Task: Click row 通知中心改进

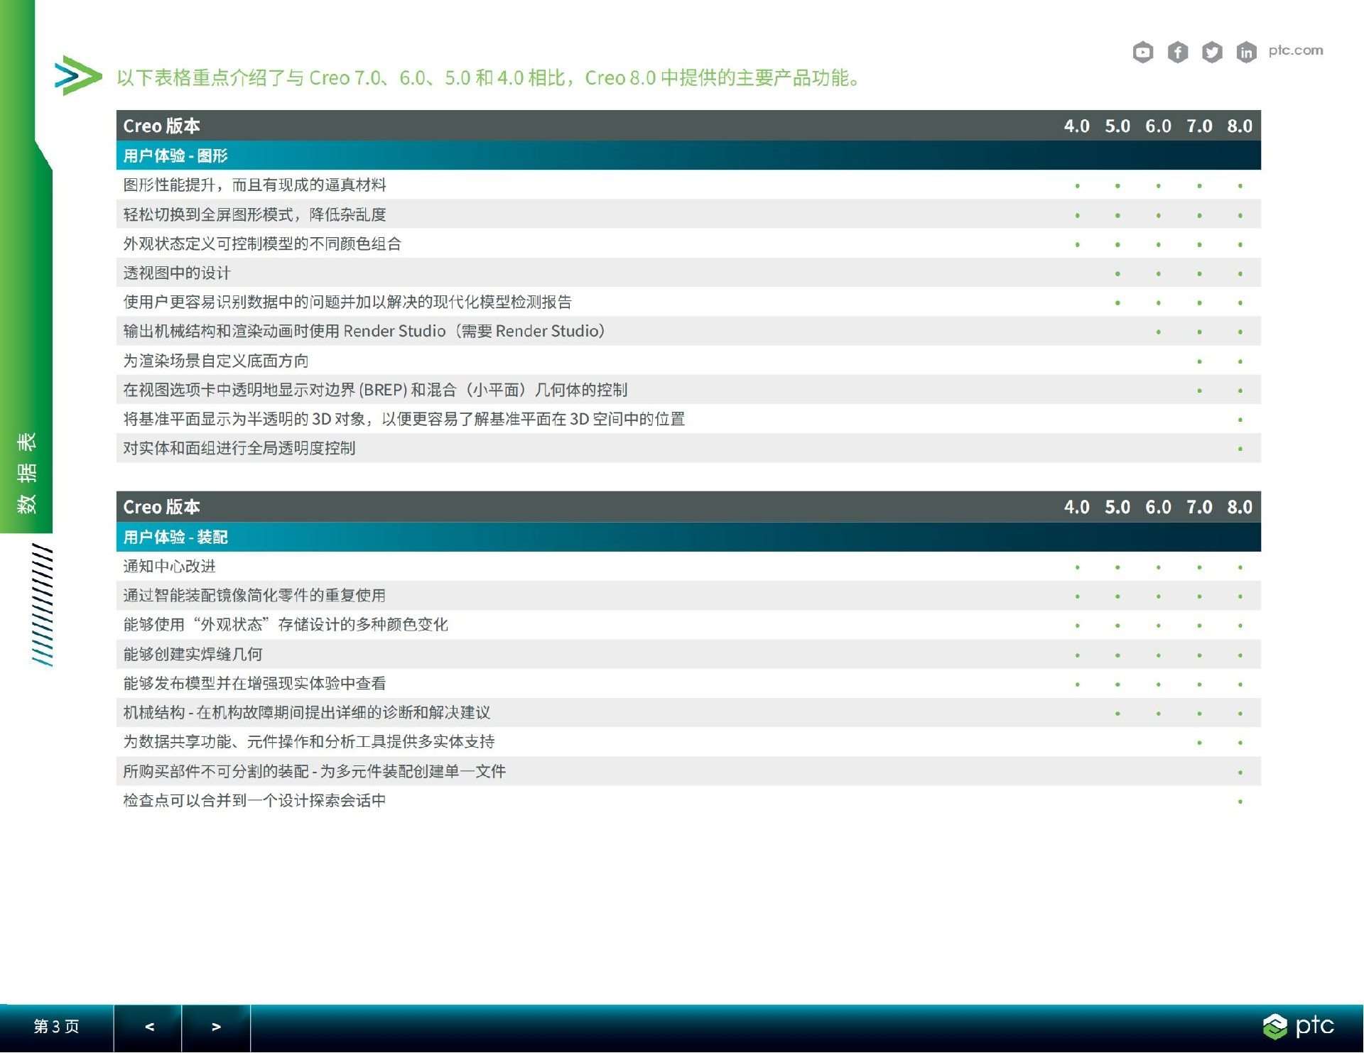Action: (x=688, y=566)
